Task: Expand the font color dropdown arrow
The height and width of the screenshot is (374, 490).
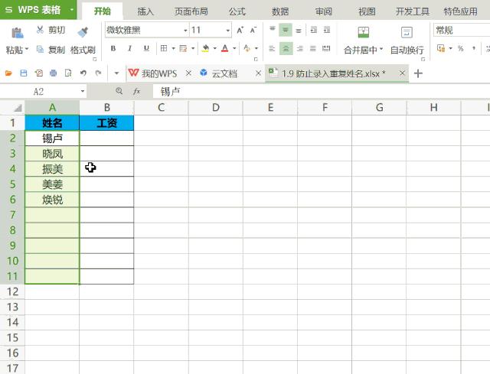Action: [x=234, y=48]
